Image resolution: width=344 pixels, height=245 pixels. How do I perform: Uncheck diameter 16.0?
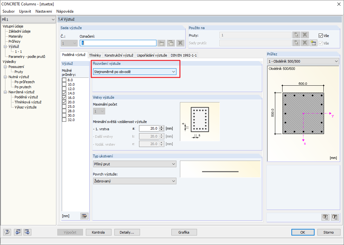[64, 98]
